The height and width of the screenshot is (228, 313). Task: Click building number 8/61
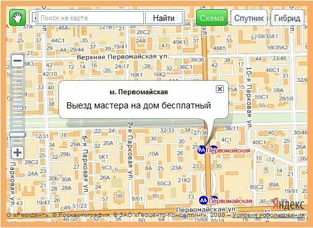tap(137, 198)
